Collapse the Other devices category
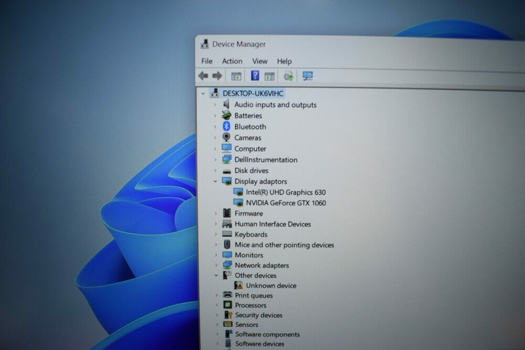525x350 pixels. click(216, 275)
